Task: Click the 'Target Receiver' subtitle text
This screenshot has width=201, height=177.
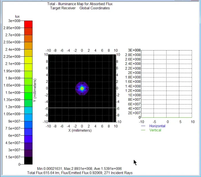Action: [x=63, y=8]
